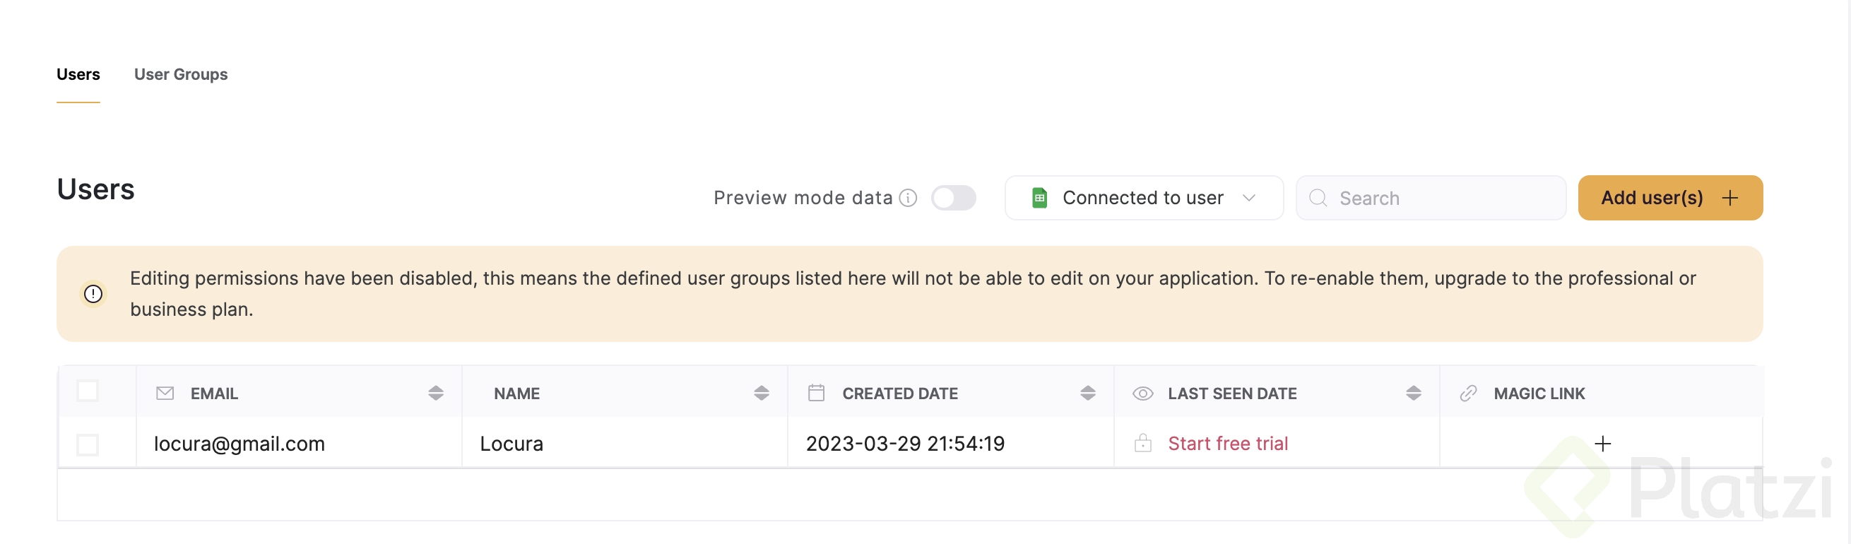Click the Preview mode data info icon

(x=909, y=198)
